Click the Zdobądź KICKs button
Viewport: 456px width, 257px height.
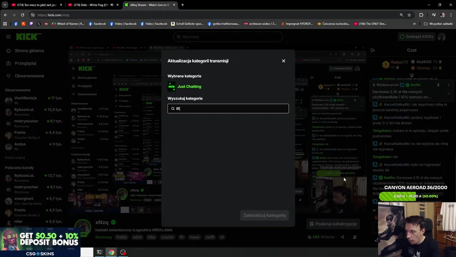(x=416, y=36)
